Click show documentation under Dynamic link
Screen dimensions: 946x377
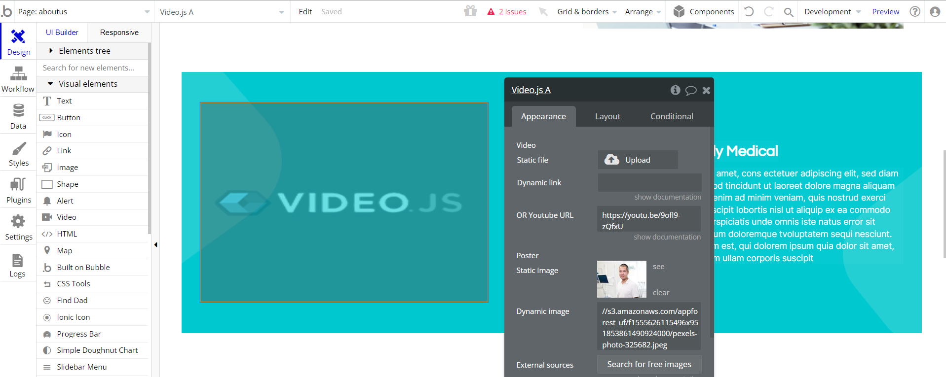coord(668,197)
